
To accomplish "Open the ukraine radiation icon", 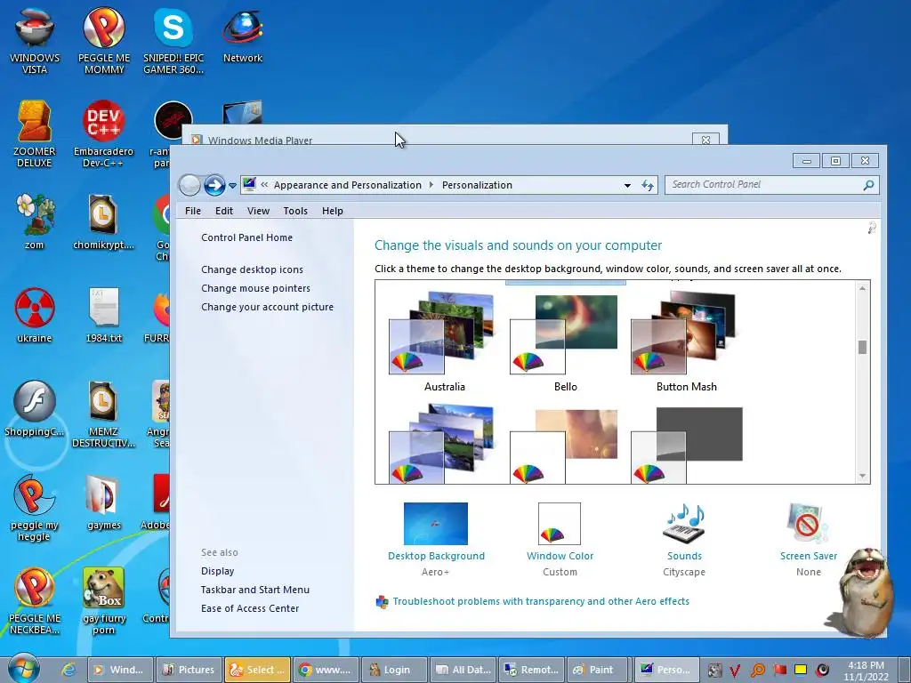I will click(35, 315).
